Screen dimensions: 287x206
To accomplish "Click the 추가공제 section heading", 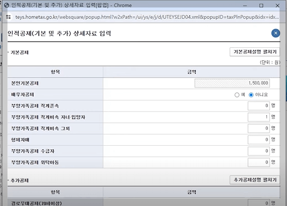I will click(x=19, y=181).
